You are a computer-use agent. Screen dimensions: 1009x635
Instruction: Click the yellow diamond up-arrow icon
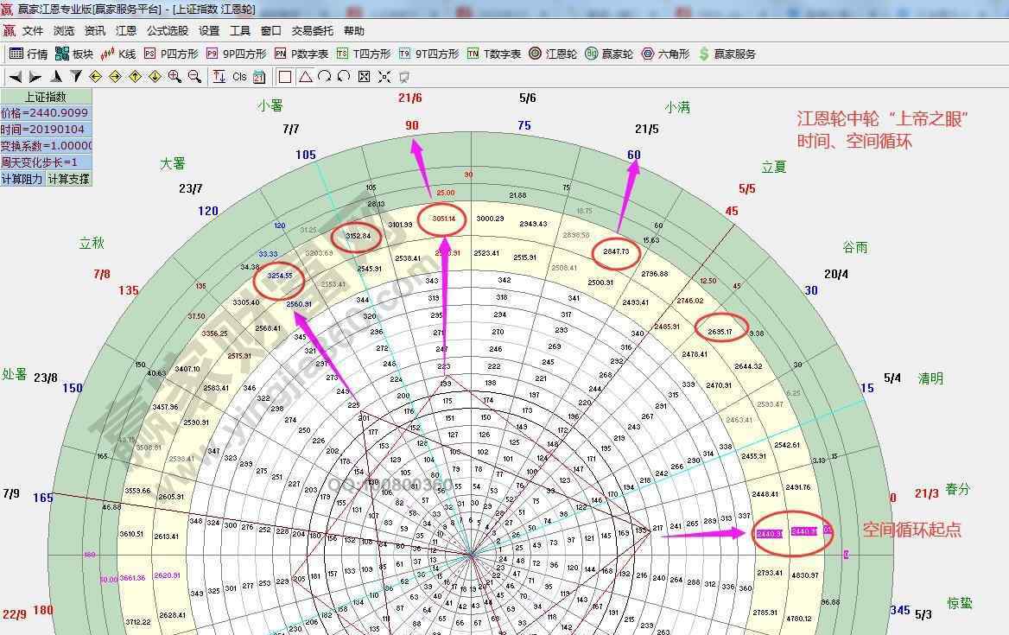pyautogui.click(x=135, y=77)
